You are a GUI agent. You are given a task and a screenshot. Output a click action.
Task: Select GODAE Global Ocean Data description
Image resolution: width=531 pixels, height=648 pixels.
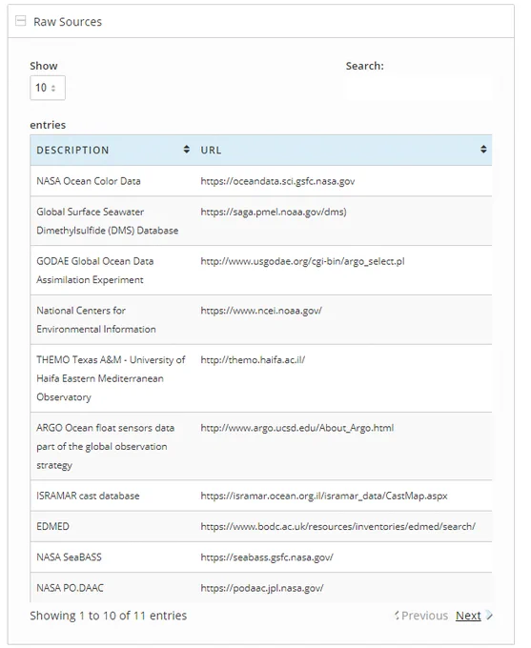(94, 271)
